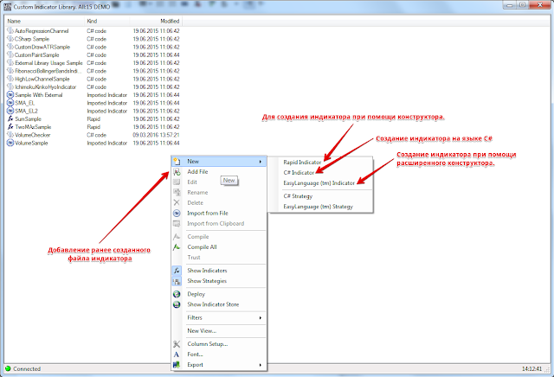Select the CustomPaintSample row
This screenshot has width=554, height=377.
93,55
